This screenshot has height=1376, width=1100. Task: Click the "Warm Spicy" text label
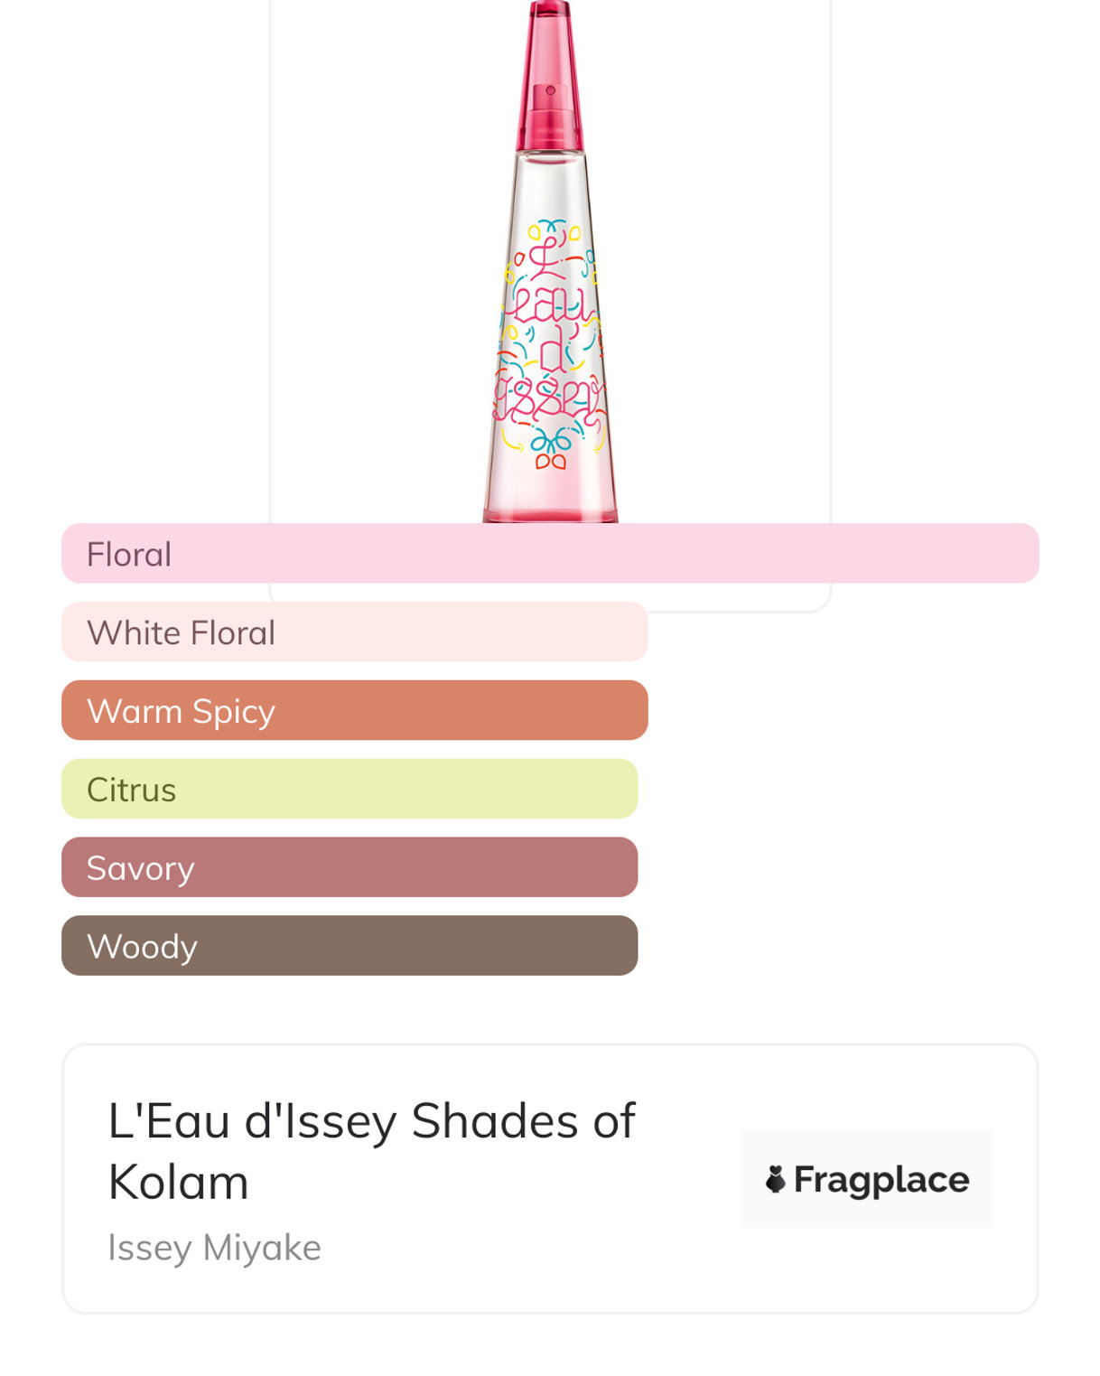(181, 712)
